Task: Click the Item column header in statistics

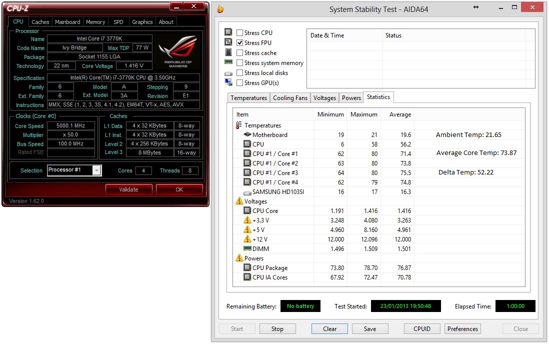Action: click(x=273, y=114)
